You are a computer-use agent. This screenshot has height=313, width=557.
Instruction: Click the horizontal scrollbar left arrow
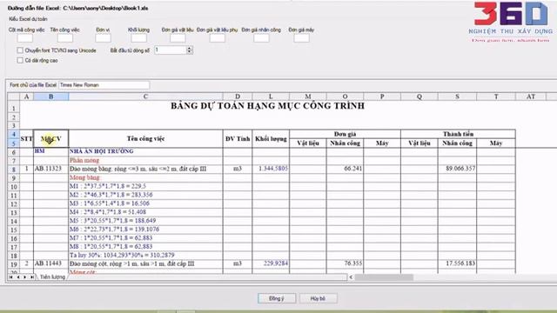(351, 276)
